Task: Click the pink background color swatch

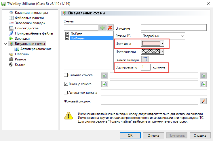Action: pyautogui.click(x=151, y=43)
